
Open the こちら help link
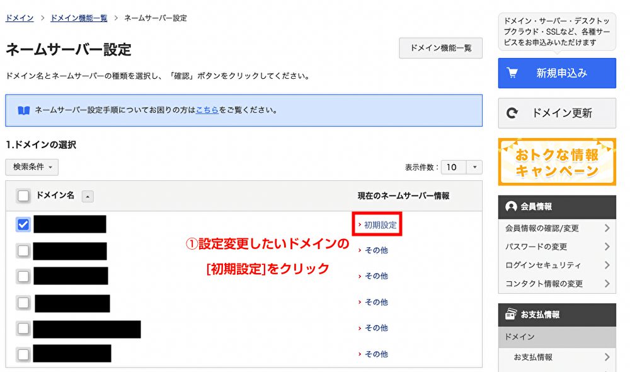click(x=207, y=110)
